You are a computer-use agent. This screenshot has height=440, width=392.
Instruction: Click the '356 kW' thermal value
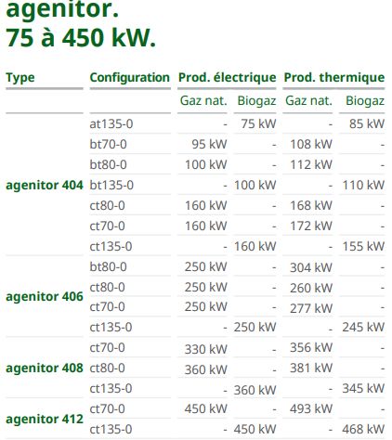click(x=311, y=347)
